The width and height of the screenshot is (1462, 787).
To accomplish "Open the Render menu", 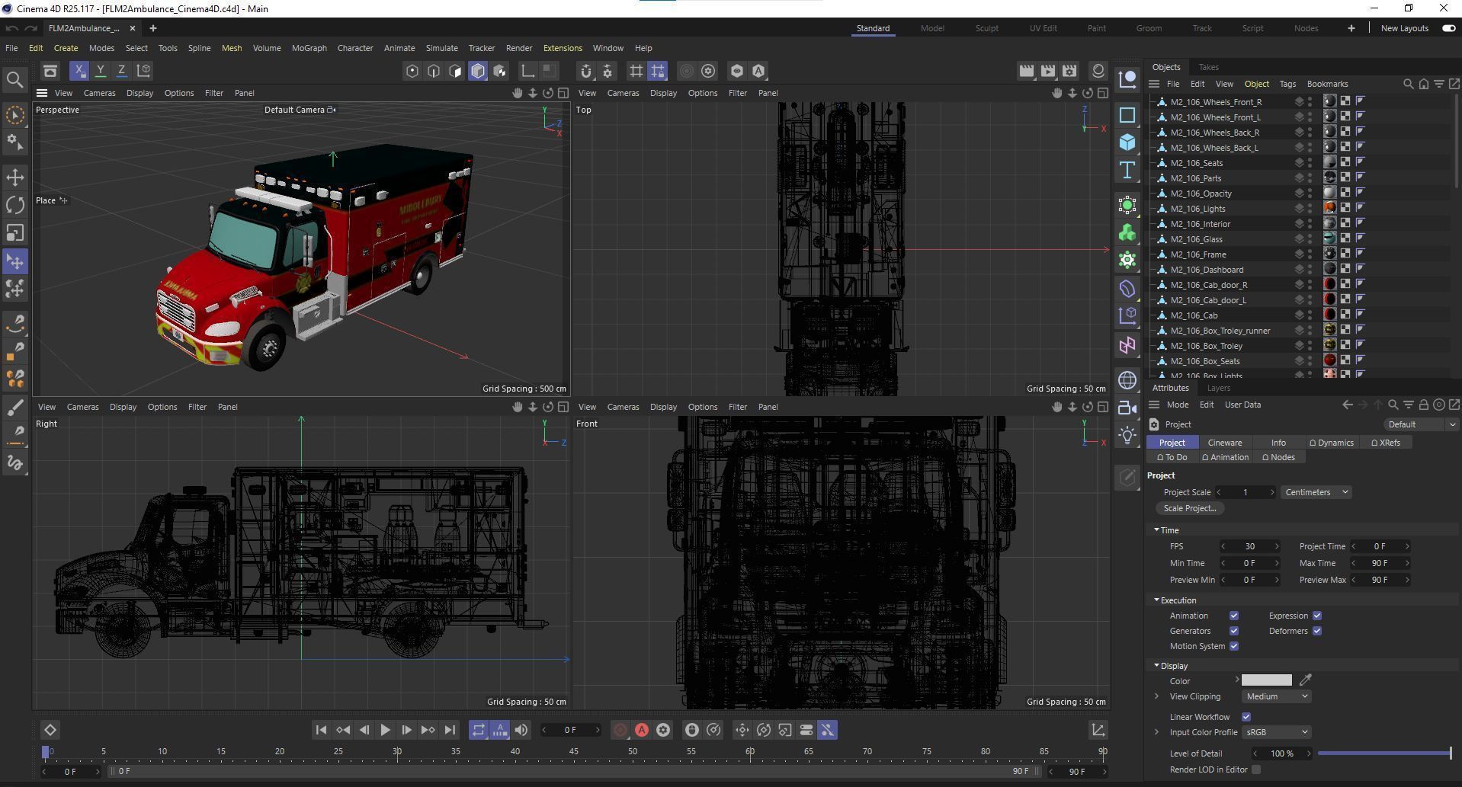I will click(518, 48).
